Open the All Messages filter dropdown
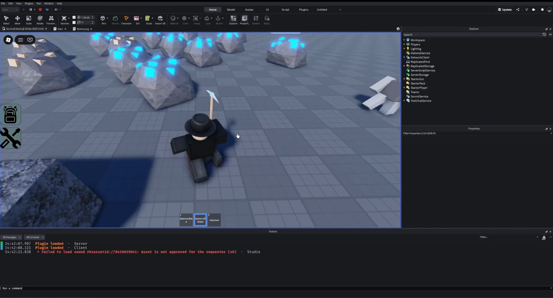 pos(12,237)
